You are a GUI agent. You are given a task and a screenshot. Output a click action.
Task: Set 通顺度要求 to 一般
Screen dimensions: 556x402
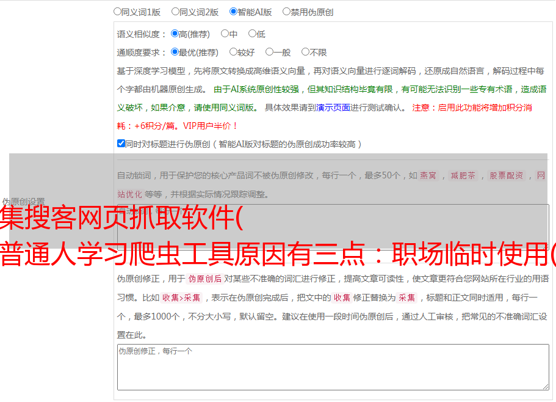coord(270,52)
